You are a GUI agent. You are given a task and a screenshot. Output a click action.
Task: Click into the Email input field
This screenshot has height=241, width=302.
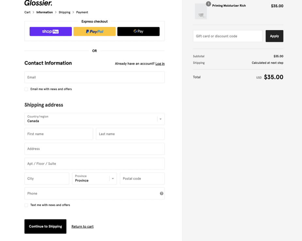pyautogui.click(x=94, y=77)
